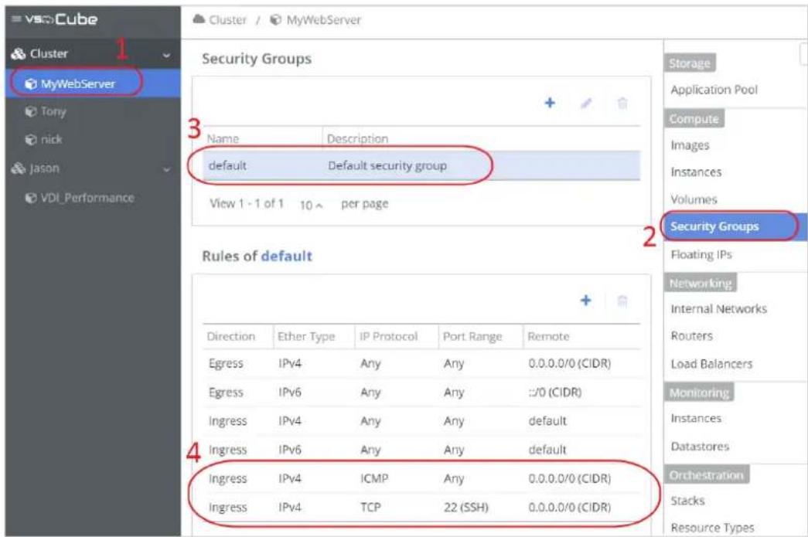The image size is (808, 537).
Task: Collapse the Cluster group chevron
Action: tap(166, 55)
